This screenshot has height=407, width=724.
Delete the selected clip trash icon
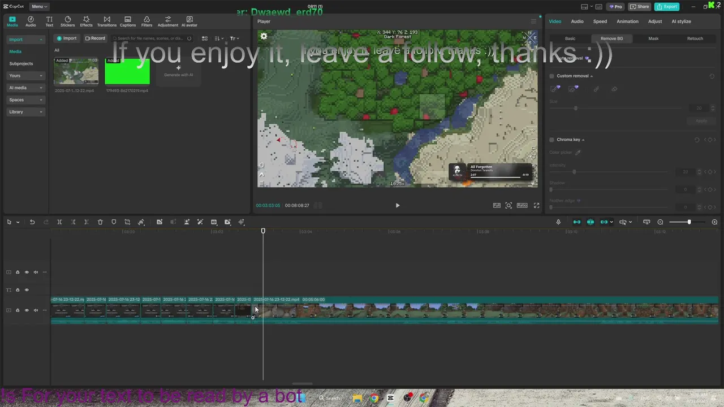pos(100,222)
